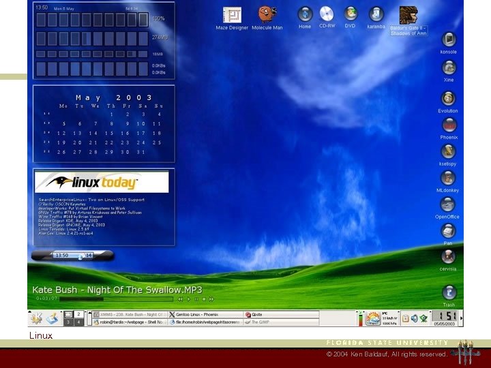Image resolution: width=491 pixels, height=368 pixels.
Task: Click the klipper clipboard tray icon
Action: (406, 318)
